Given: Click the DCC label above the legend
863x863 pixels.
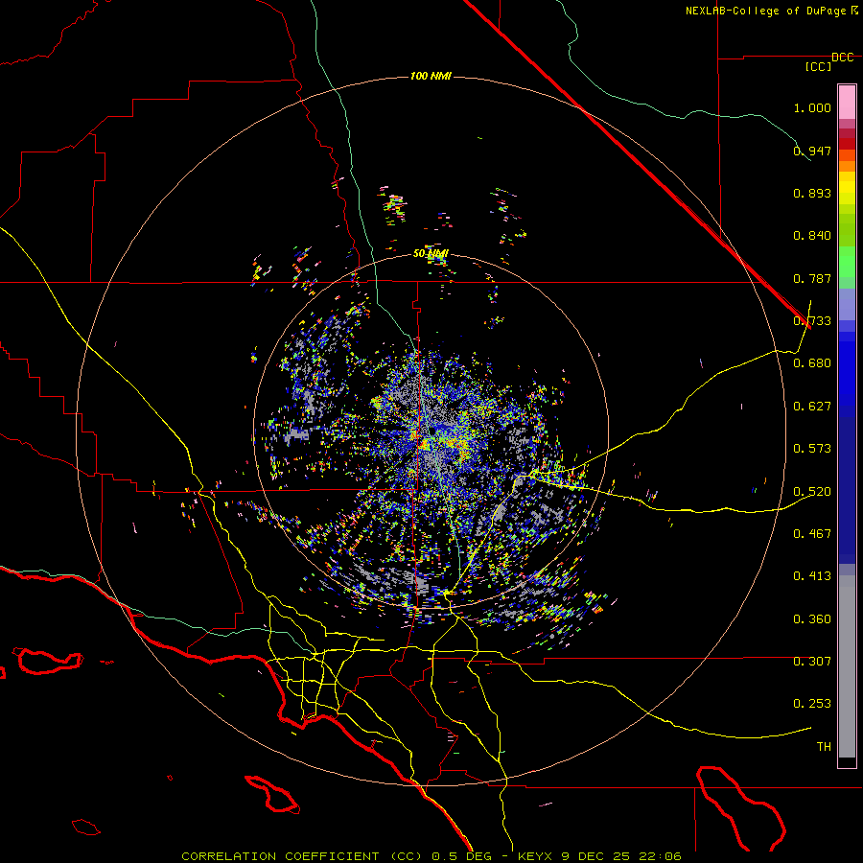Looking at the screenshot, I should 843,58.
